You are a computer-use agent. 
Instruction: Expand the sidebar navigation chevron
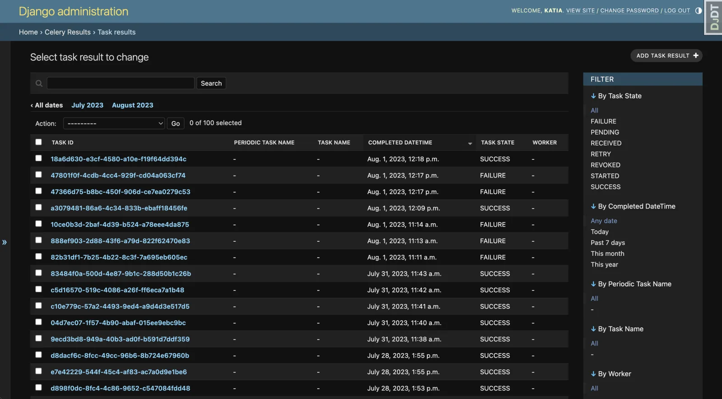(x=5, y=242)
